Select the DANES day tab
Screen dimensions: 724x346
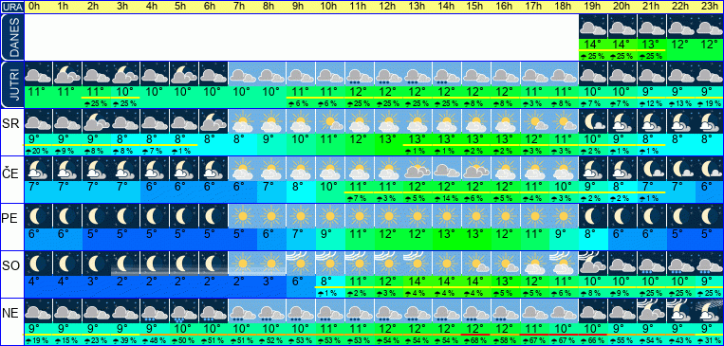tap(11, 37)
